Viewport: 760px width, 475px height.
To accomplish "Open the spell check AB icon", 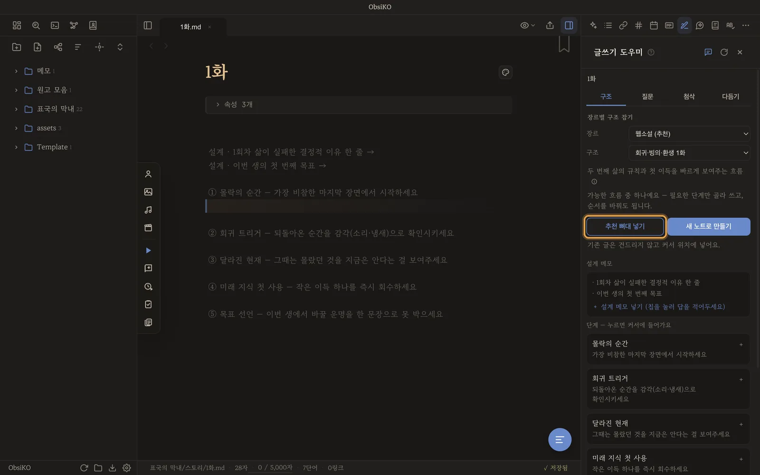I will coord(730,26).
